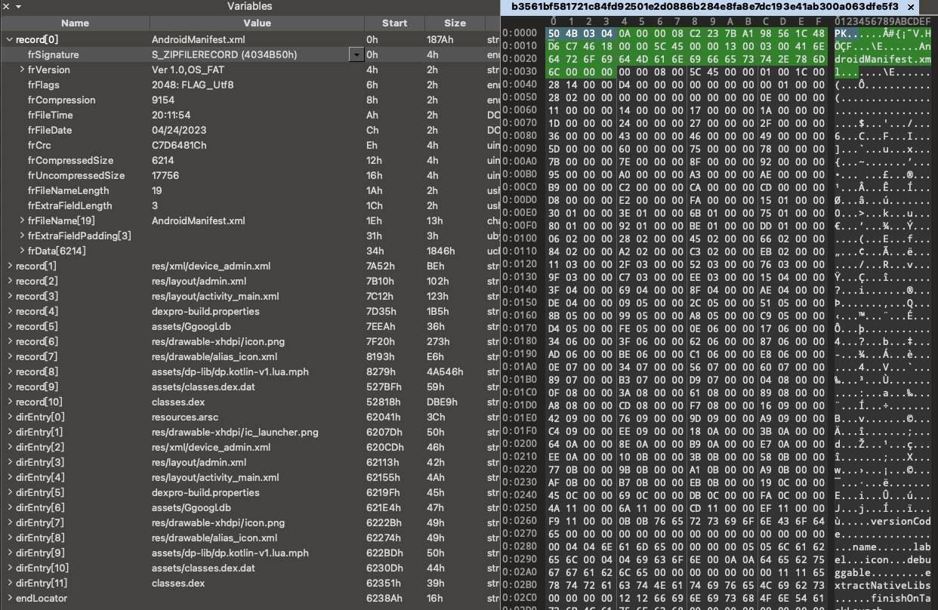This screenshot has height=610, width=938.
Task: Sort by the Name column header
Action: (75, 23)
